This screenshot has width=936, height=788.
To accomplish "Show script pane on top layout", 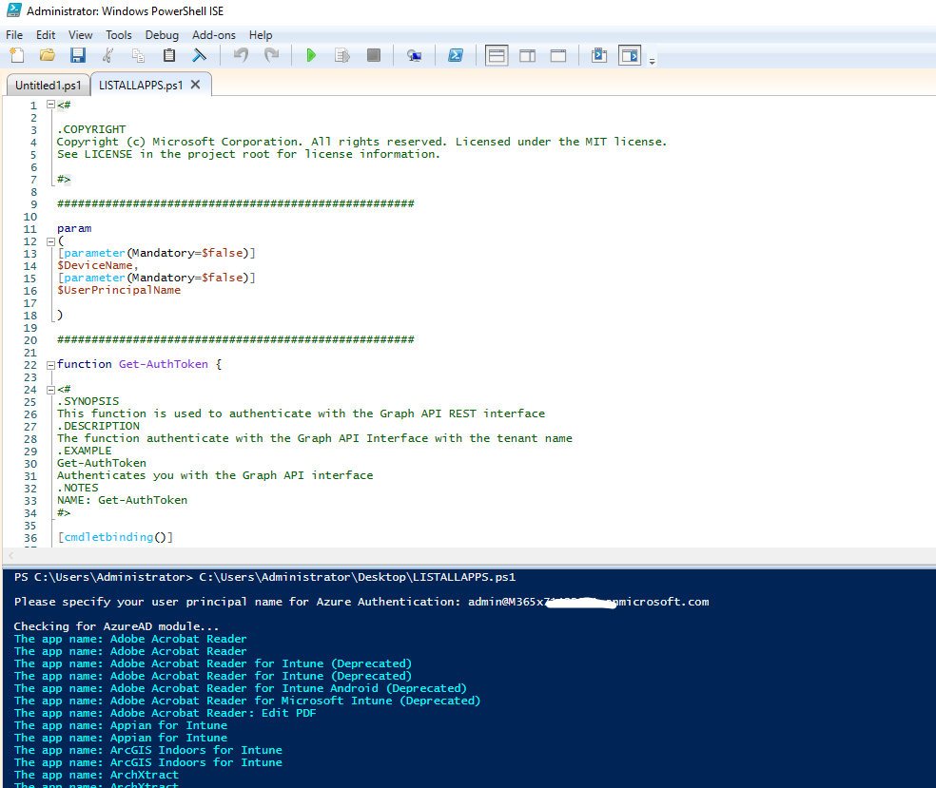I will tap(497, 55).
